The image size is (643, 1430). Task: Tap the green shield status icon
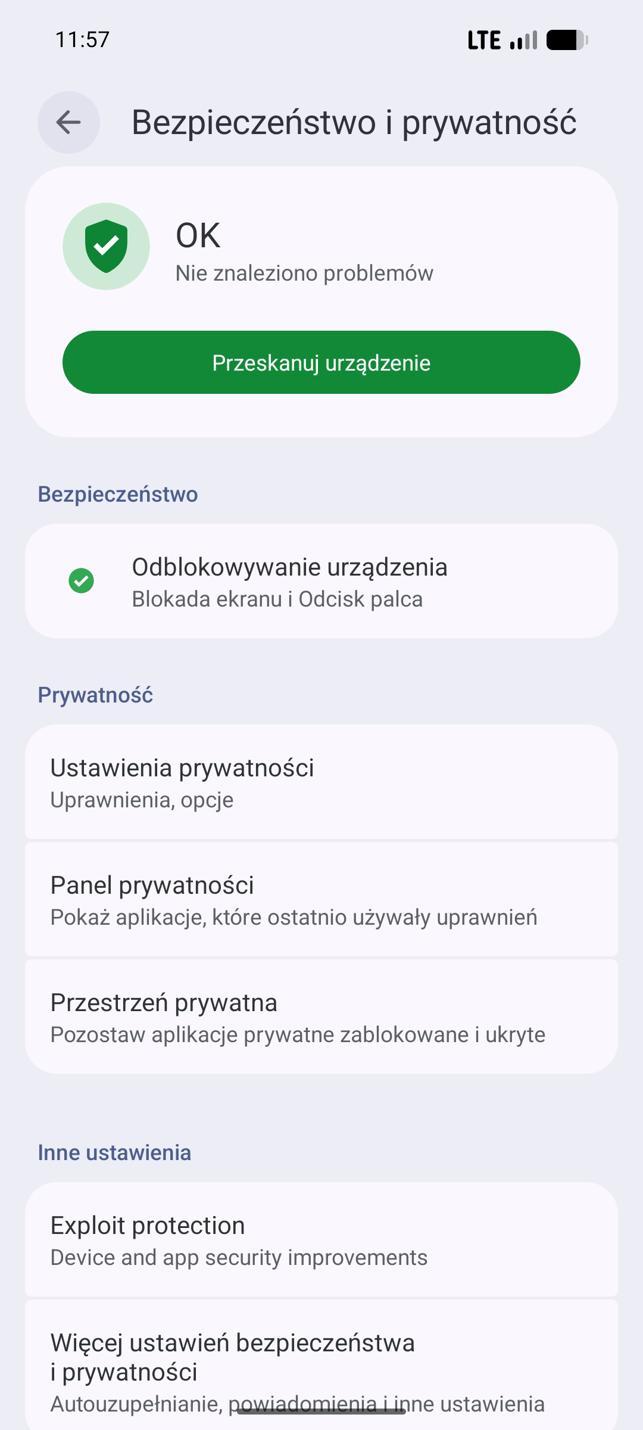tap(106, 246)
